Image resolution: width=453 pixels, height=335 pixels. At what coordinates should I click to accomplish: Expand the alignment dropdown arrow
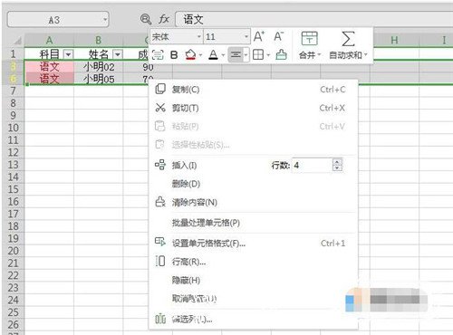coord(246,55)
